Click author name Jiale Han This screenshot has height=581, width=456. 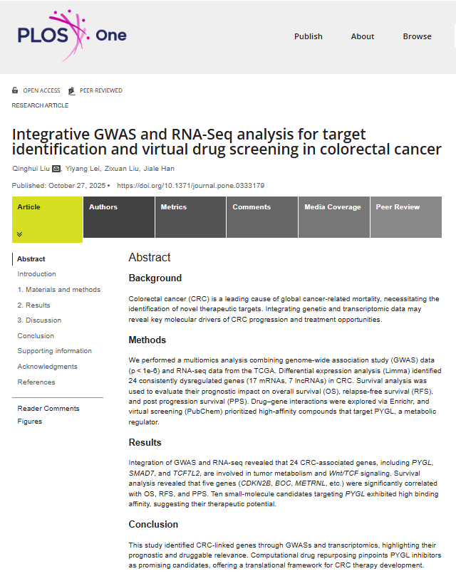click(x=159, y=169)
